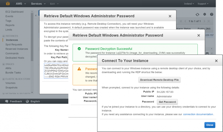
Task: Collapse the IMAGES sidebar section
Action: [3, 64]
